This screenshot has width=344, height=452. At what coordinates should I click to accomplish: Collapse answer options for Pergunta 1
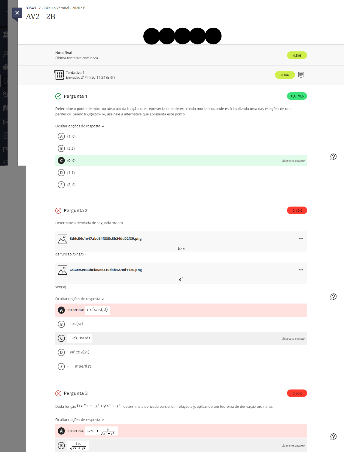[x=80, y=126]
